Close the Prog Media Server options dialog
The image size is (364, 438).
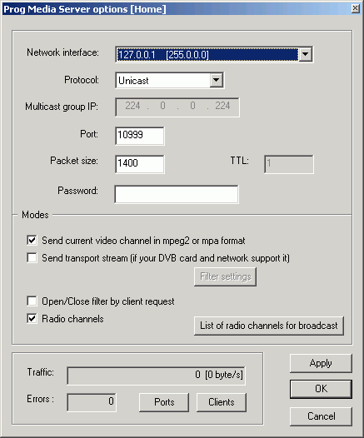[x=355, y=8]
